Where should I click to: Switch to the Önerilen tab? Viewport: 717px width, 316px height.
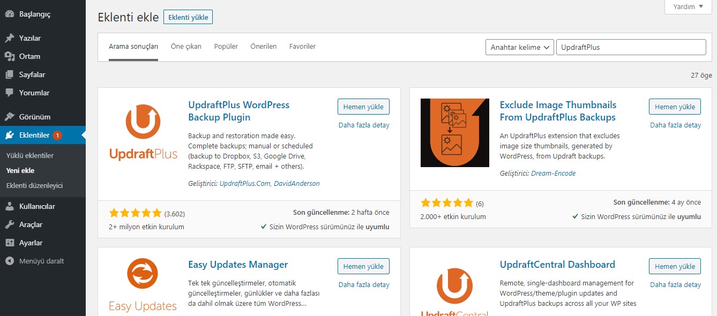[x=264, y=47]
